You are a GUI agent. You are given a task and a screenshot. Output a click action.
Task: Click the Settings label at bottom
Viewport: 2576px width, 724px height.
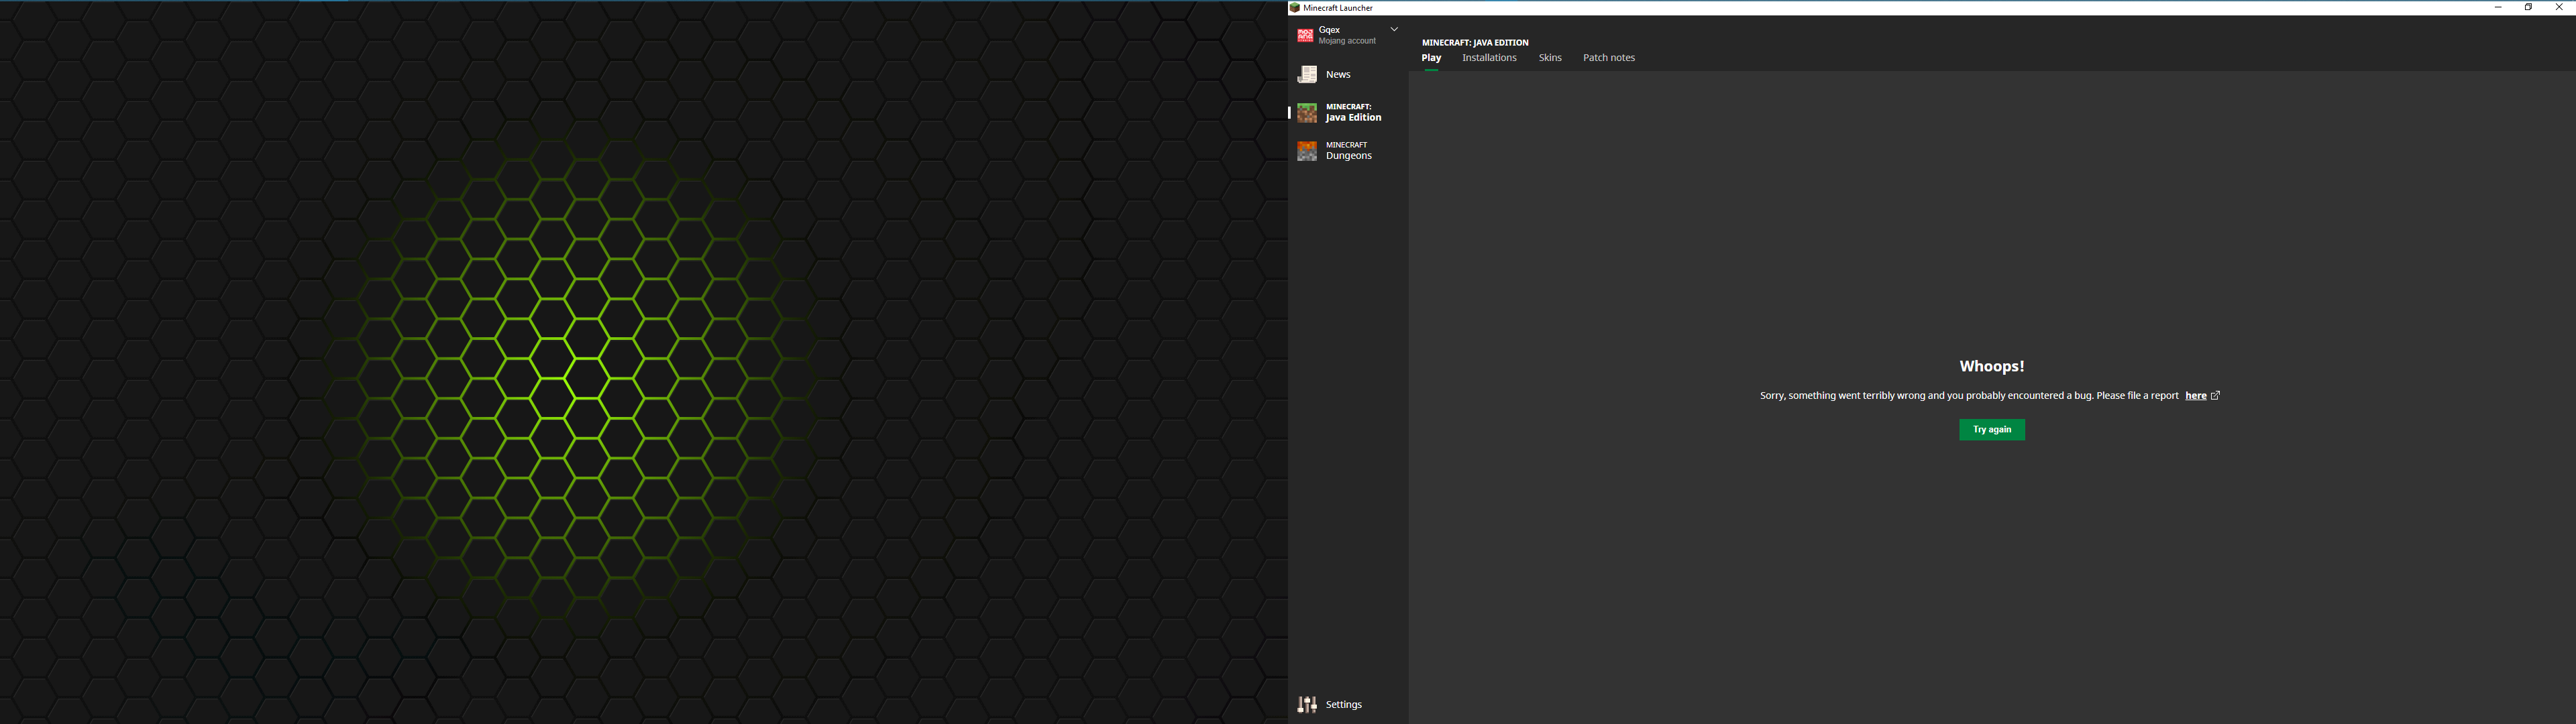point(1343,705)
